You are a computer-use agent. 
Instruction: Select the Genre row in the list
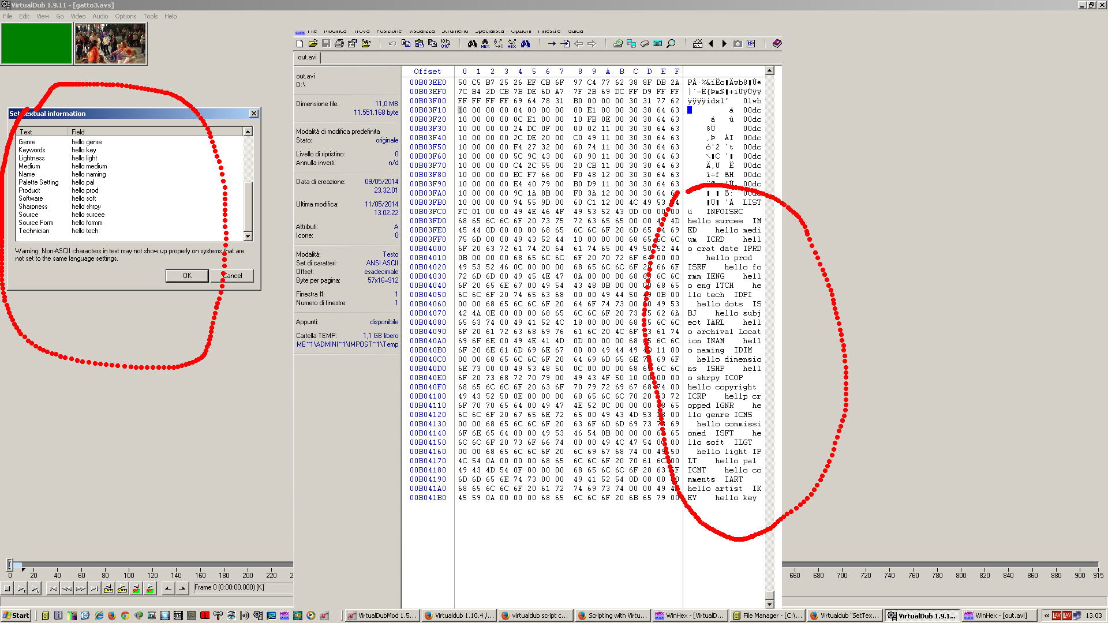129,142
